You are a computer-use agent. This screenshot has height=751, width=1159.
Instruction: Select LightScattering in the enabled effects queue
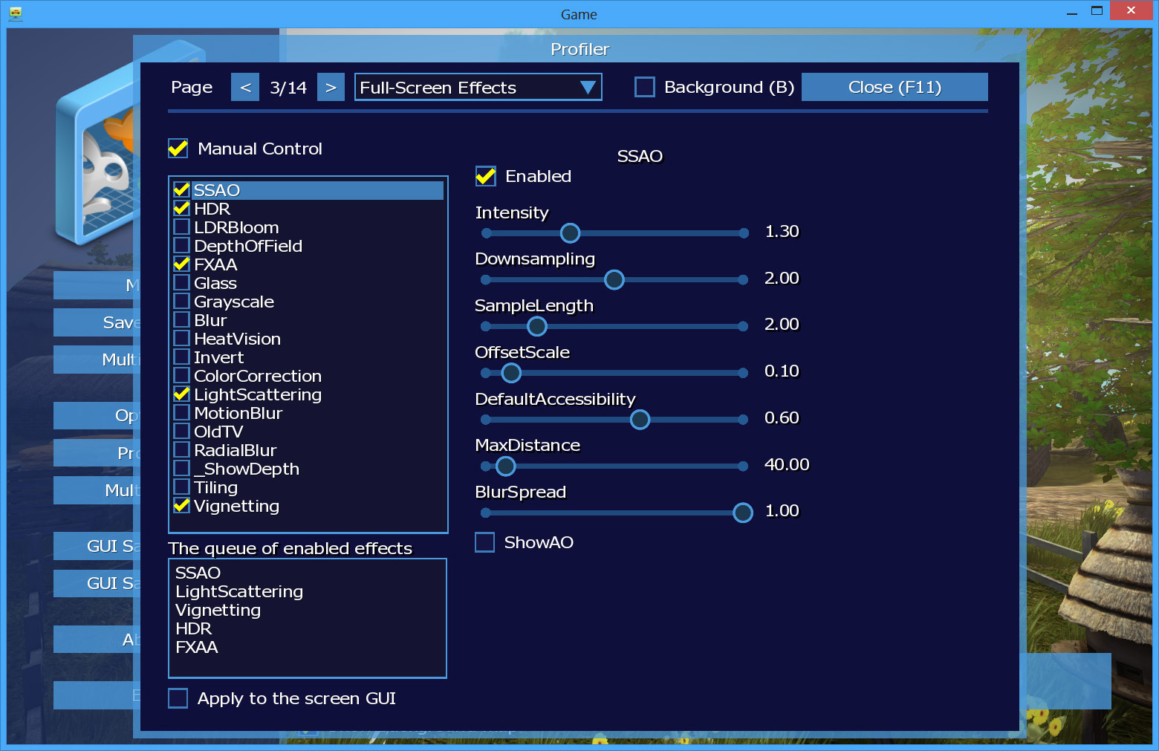pyautogui.click(x=239, y=591)
